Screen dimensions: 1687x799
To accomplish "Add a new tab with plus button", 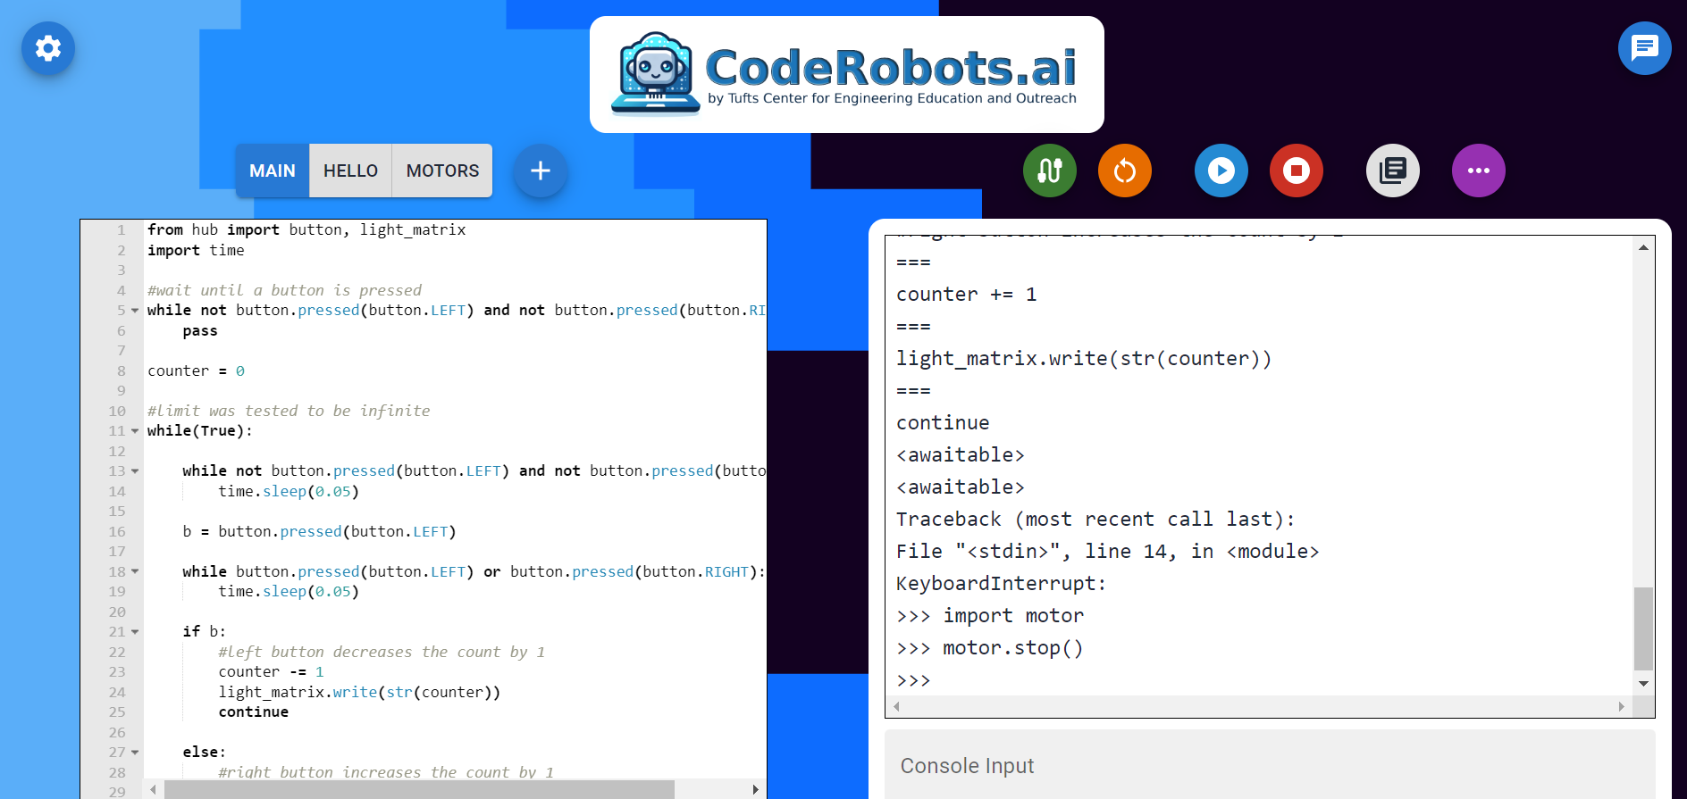I will [x=540, y=171].
